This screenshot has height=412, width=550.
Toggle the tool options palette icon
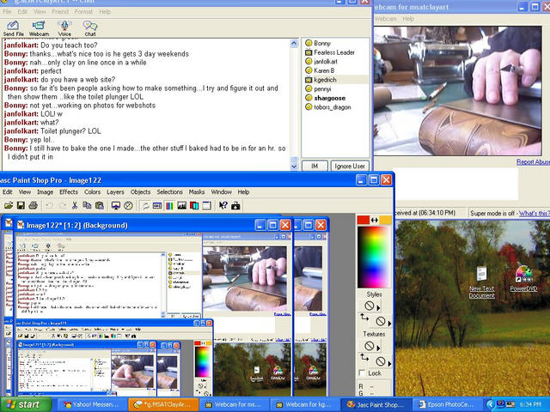coord(157,205)
